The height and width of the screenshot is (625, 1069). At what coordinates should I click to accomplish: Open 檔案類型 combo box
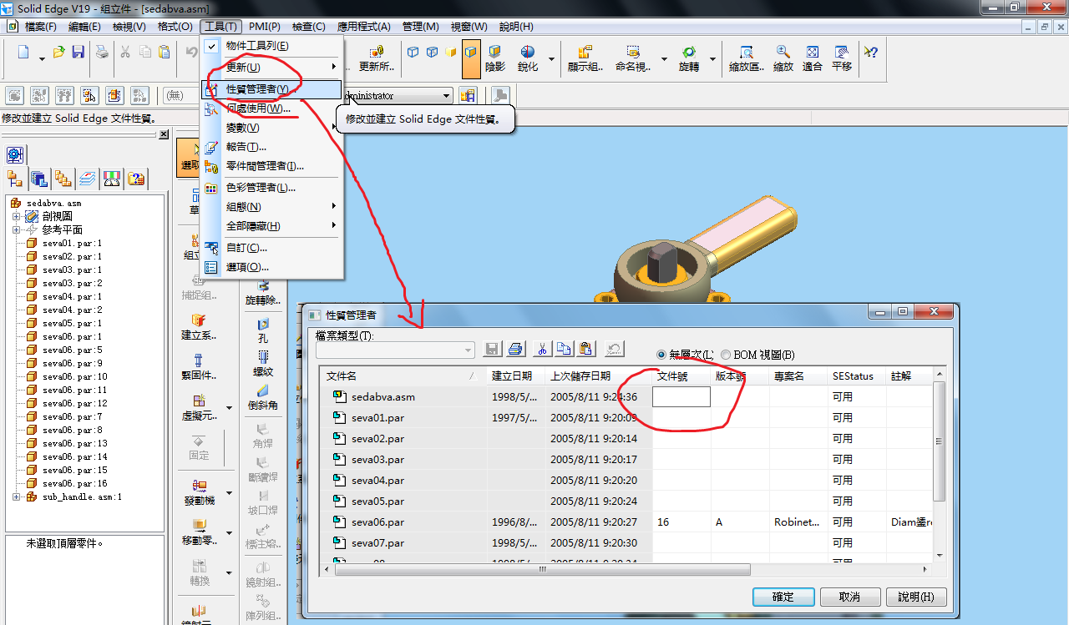(394, 350)
